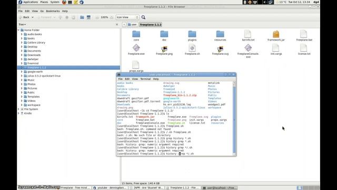Select framework.jar file icon
Viewport: 337px width, 190px height.
(x=276, y=34)
